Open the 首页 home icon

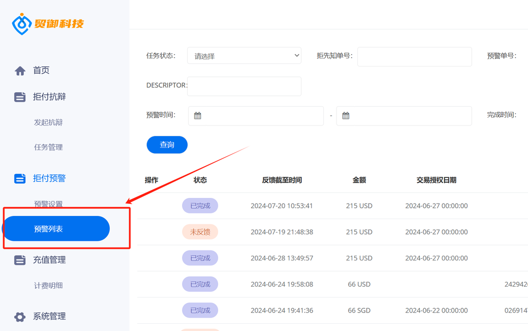tap(20, 71)
